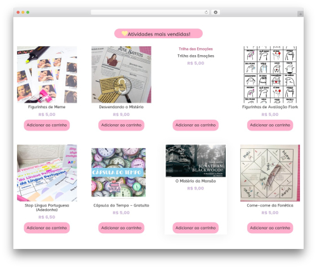Click the pink Trilha das Emoções link

point(196,49)
